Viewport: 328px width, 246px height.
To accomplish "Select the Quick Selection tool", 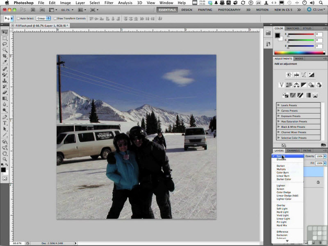I will (5, 50).
